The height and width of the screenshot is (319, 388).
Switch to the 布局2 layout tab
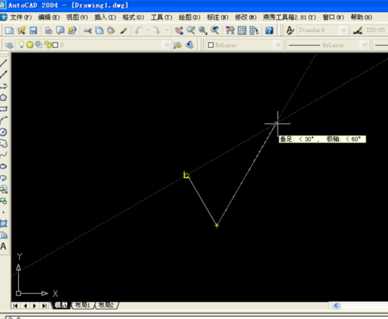[x=106, y=305]
